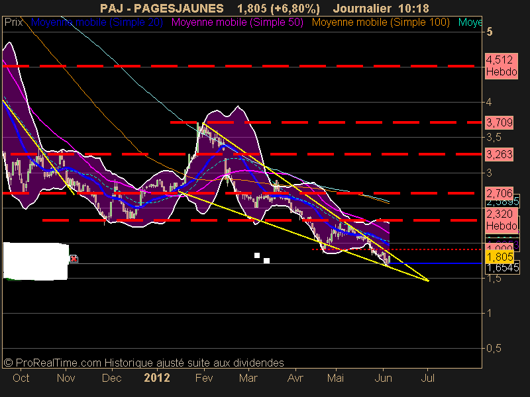Click the 'Jul' month on time axis

coord(427,377)
